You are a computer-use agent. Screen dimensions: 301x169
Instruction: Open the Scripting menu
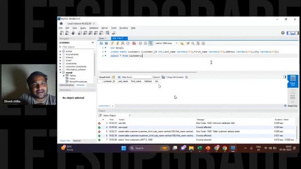[124, 28]
